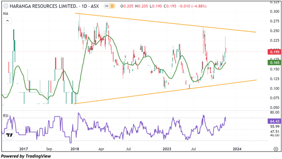Image resolution: width=282 pixels, height=159 pixels.
Task: Click the 0.100 price scale label
Action: tap(275, 88)
